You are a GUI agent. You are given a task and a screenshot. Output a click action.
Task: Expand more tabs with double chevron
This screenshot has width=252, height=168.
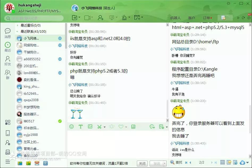[238, 18]
